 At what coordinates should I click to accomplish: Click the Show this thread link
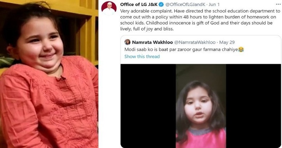pyautogui.click(x=142, y=56)
